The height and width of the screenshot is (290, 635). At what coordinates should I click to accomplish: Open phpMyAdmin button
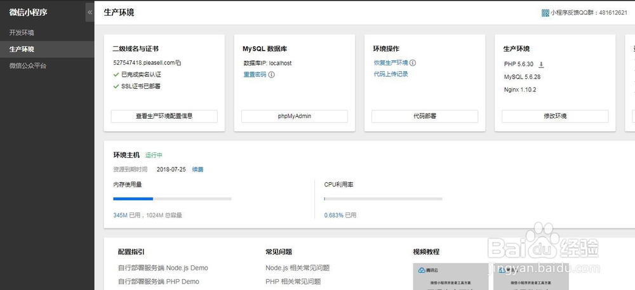click(295, 116)
